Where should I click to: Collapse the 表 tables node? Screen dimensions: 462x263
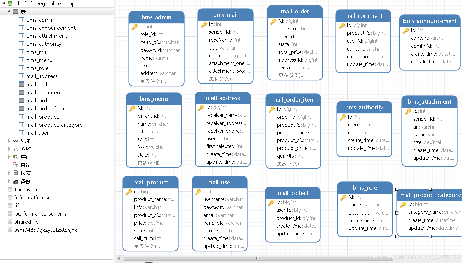click(x=9, y=11)
